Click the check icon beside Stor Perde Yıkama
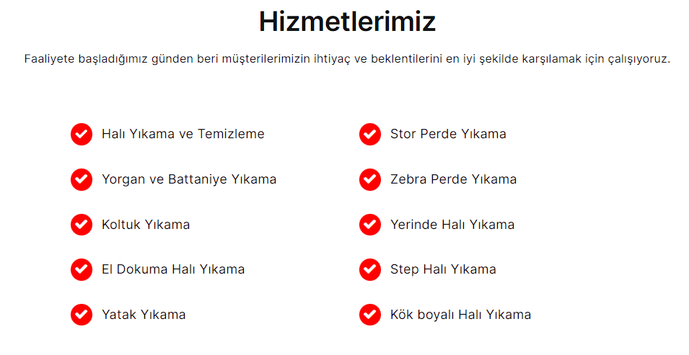 [370, 134]
